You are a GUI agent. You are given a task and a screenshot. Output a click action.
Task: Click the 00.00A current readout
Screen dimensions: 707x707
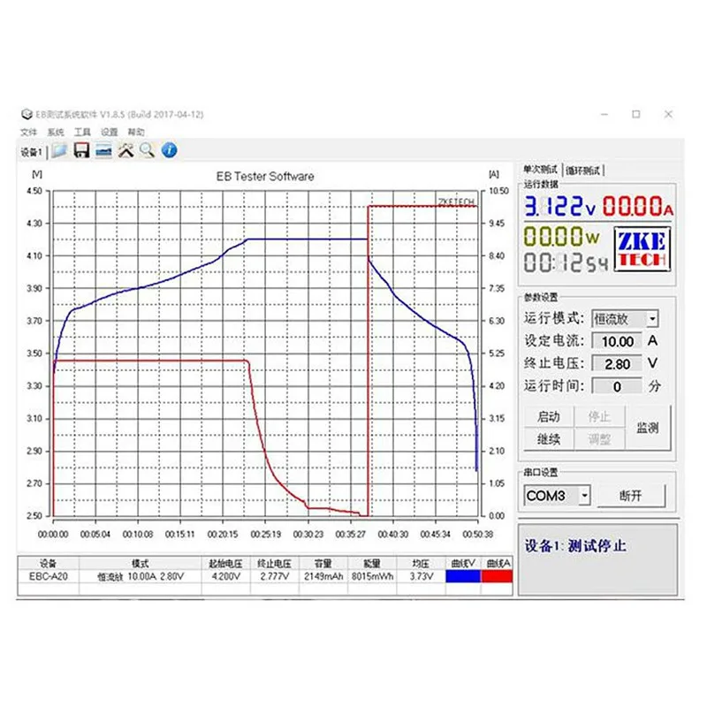click(638, 206)
